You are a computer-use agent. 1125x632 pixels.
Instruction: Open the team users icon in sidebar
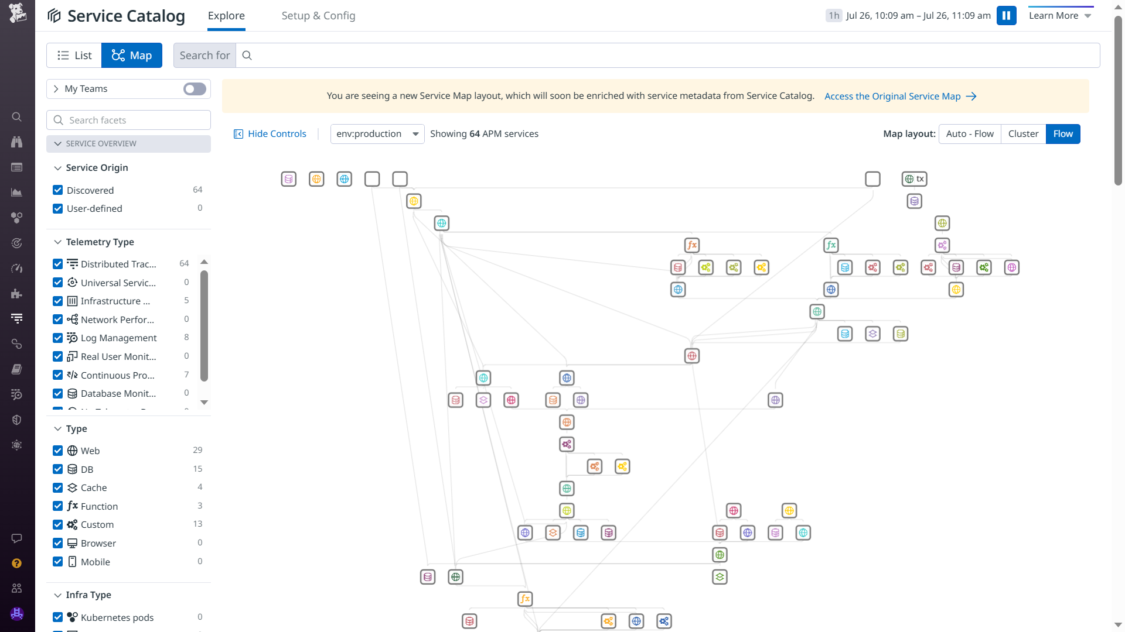click(x=17, y=588)
